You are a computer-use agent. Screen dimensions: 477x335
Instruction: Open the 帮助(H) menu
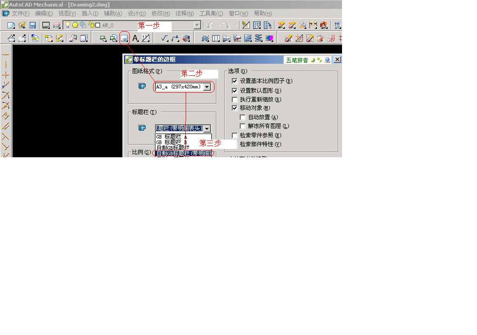(x=263, y=13)
